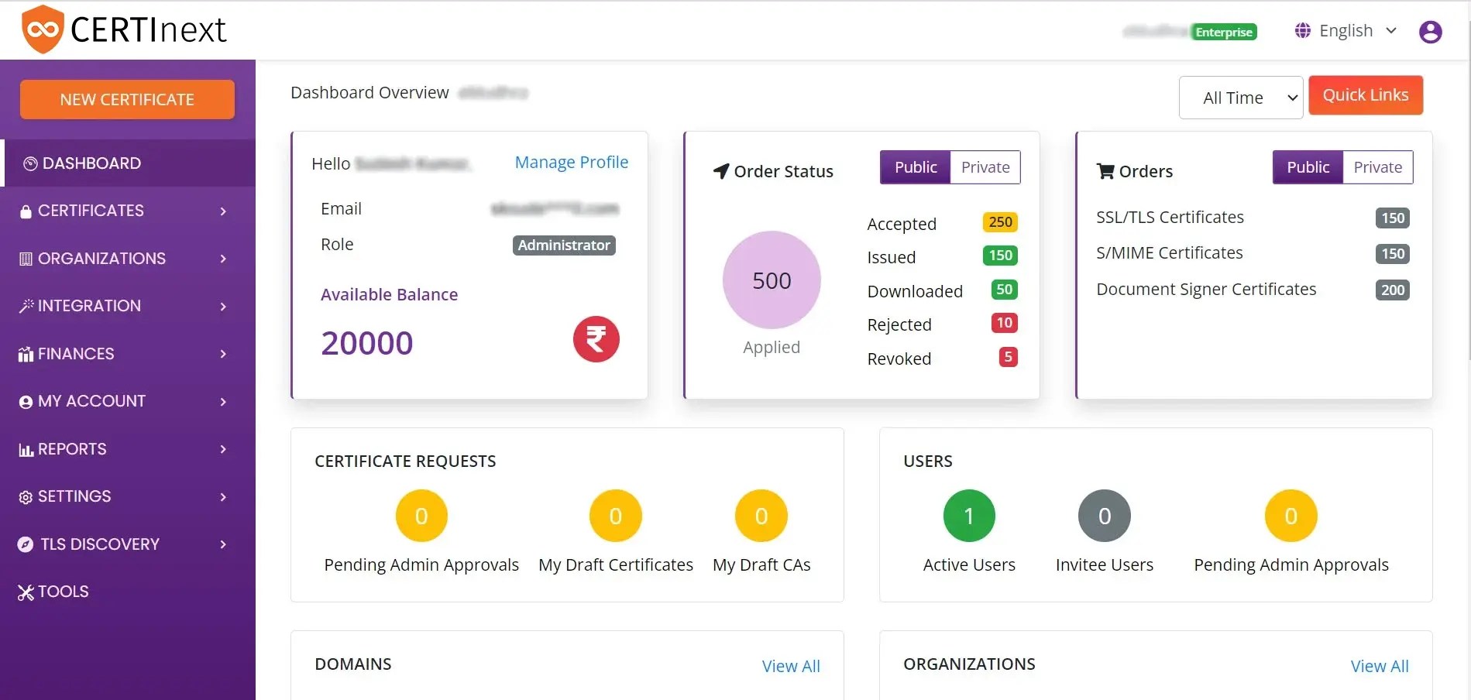
Task: Click the grey Invitee Users count circle
Action: tap(1105, 516)
